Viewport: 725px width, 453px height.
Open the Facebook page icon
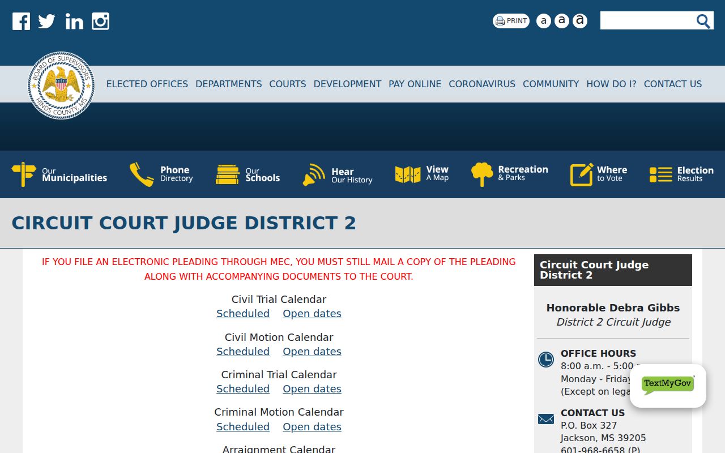click(x=21, y=22)
